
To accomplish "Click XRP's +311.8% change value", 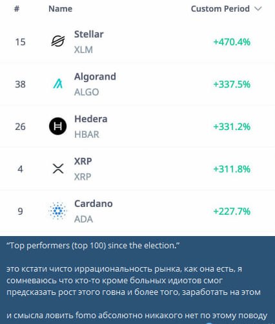I will click(232, 169).
